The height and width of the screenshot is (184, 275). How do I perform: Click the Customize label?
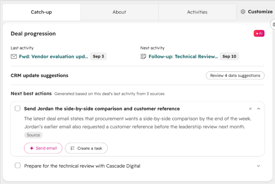(x=260, y=12)
